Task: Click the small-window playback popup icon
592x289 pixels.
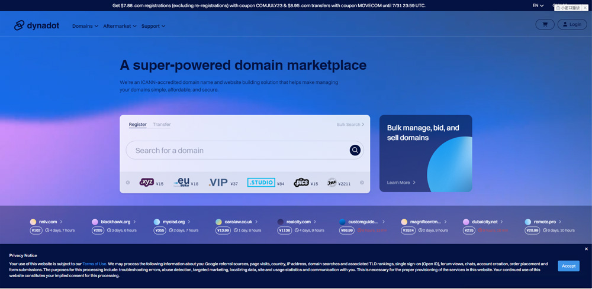Action: (x=558, y=8)
